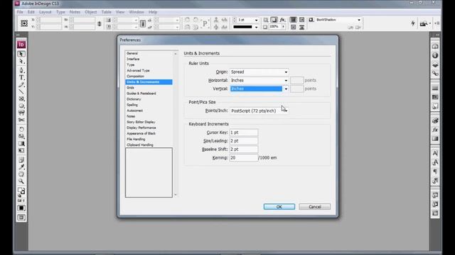This screenshot has width=455, height=255.
Task: Toggle the drop shadow button in the control bar
Action: (x=274, y=20)
